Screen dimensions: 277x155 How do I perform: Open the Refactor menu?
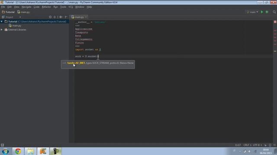tap(46, 7)
